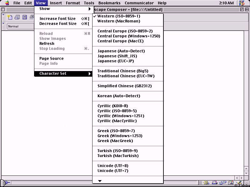Click the Composer icon in component bar
Image resolution: width=250 pixels, height=187 pixels.
[239, 183]
